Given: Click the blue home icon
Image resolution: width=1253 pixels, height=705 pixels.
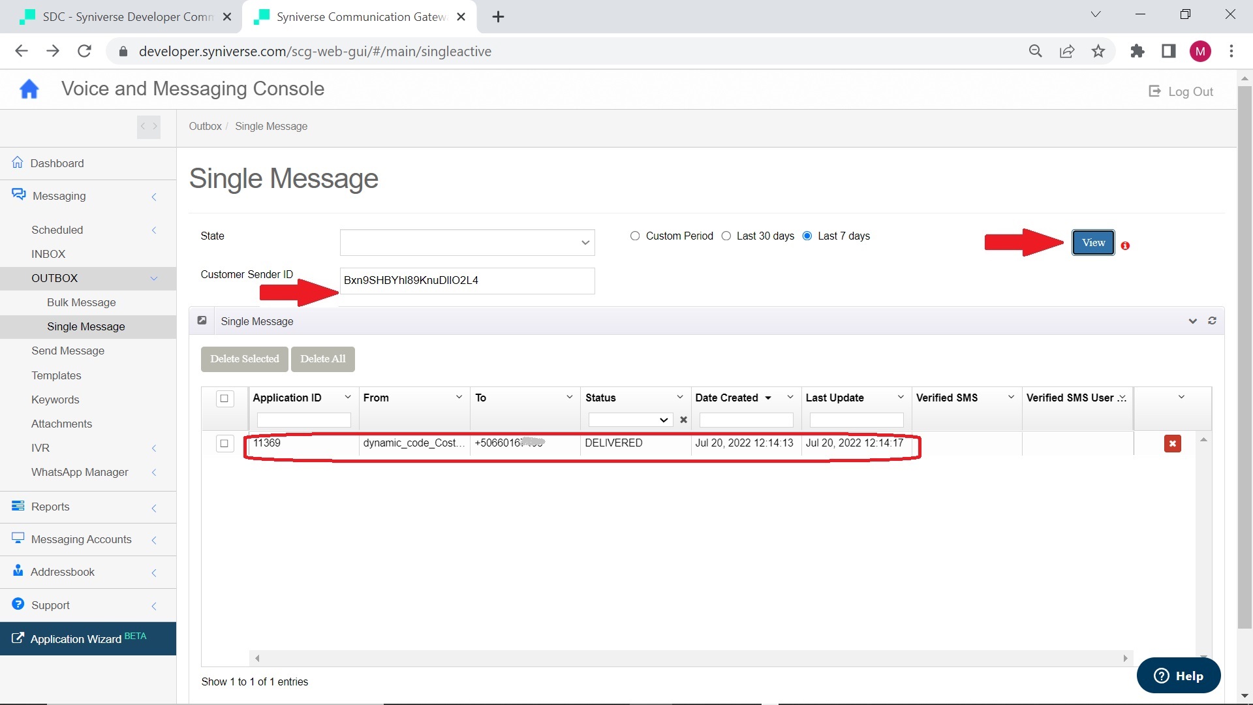Looking at the screenshot, I should click(x=29, y=89).
